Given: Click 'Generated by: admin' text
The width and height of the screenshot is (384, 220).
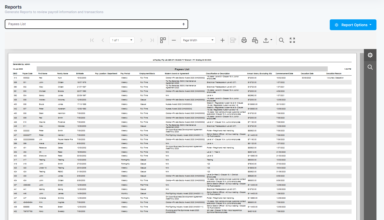Looking at the screenshot, I should [x=21, y=64].
